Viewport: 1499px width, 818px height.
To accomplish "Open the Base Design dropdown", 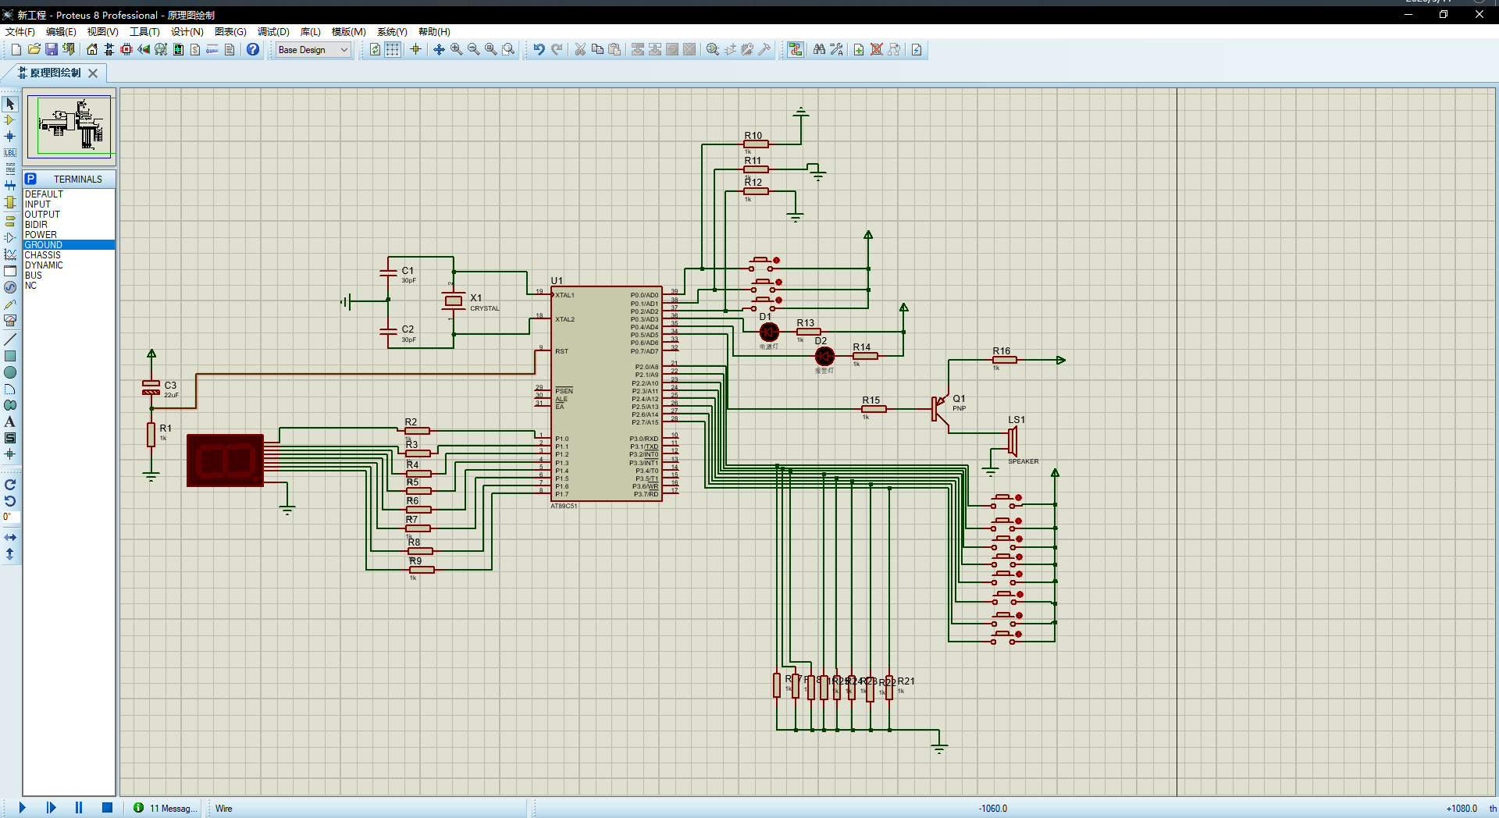I will [x=313, y=49].
